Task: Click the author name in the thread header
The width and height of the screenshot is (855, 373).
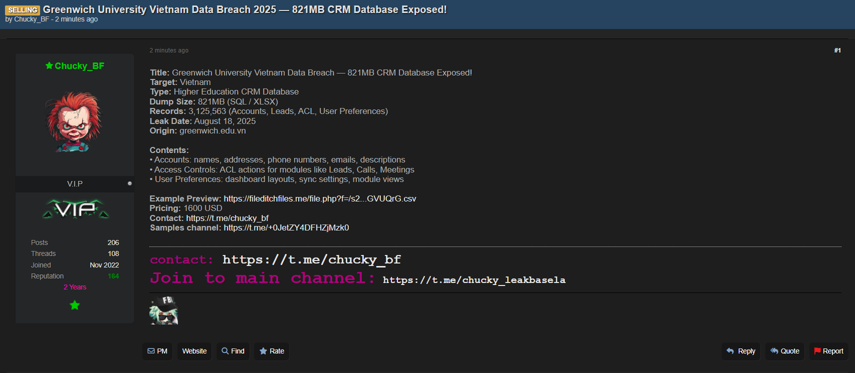Action: (x=32, y=19)
